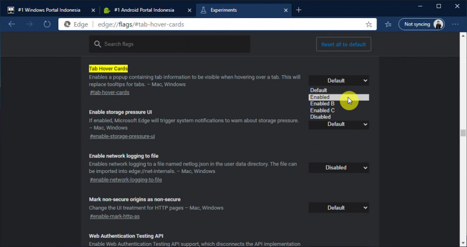
Task: Click Mark non-secure origins as non-secure heading
Action: click(135, 199)
